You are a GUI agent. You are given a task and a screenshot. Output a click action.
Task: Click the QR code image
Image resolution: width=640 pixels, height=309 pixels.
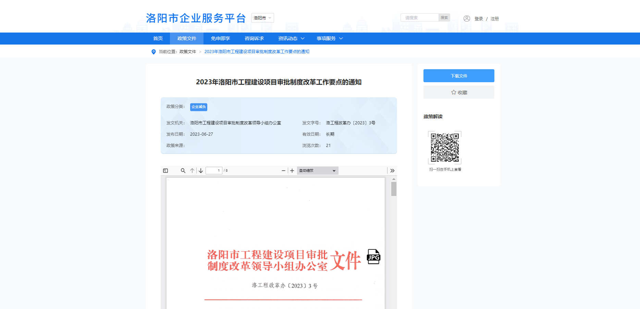tap(445, 147)
